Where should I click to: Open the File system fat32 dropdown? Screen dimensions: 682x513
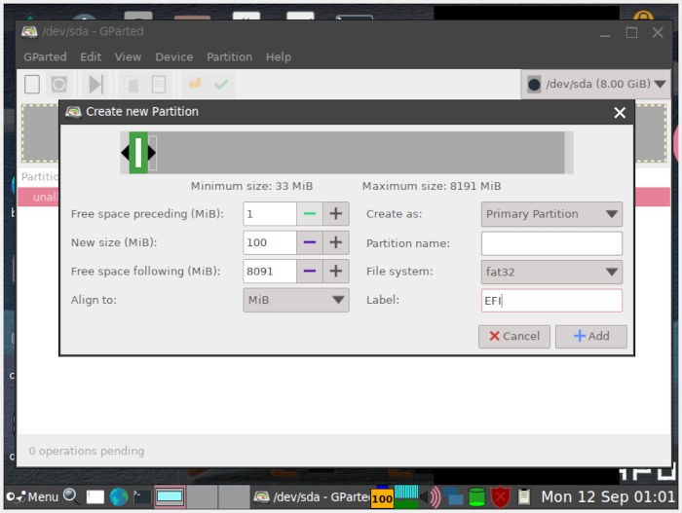pyautogui.click(x=551, y=272)
